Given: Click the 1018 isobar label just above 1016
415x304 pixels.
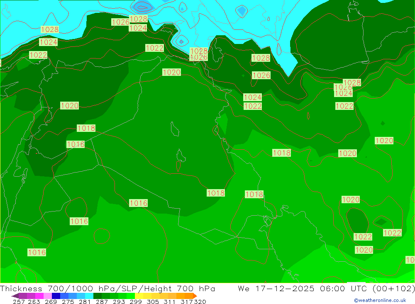Looking at the screenshot, I should [86, 128].
